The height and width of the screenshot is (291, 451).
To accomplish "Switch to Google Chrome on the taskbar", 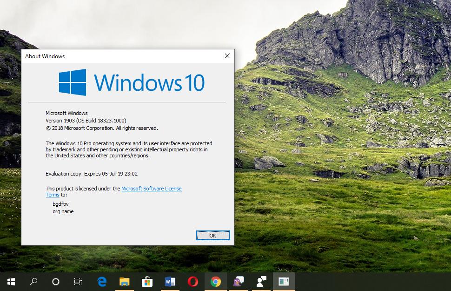I will 215,282.
